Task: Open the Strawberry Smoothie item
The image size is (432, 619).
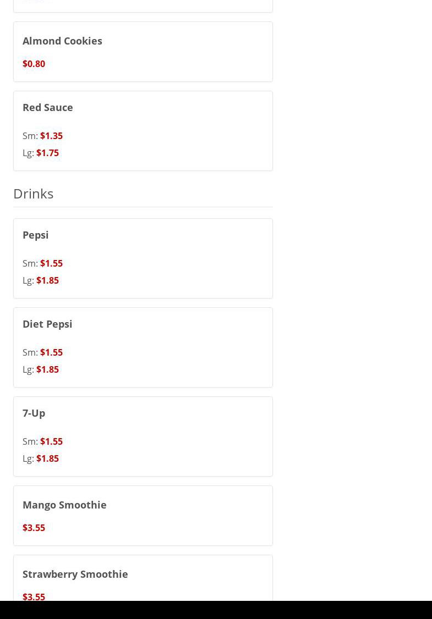Action: [75, 574]
